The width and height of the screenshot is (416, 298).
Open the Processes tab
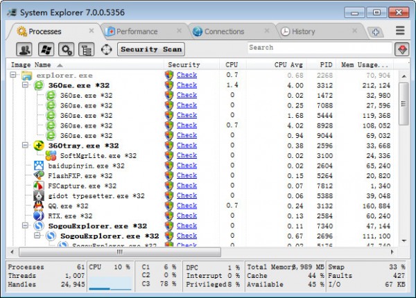pos(54,31)
